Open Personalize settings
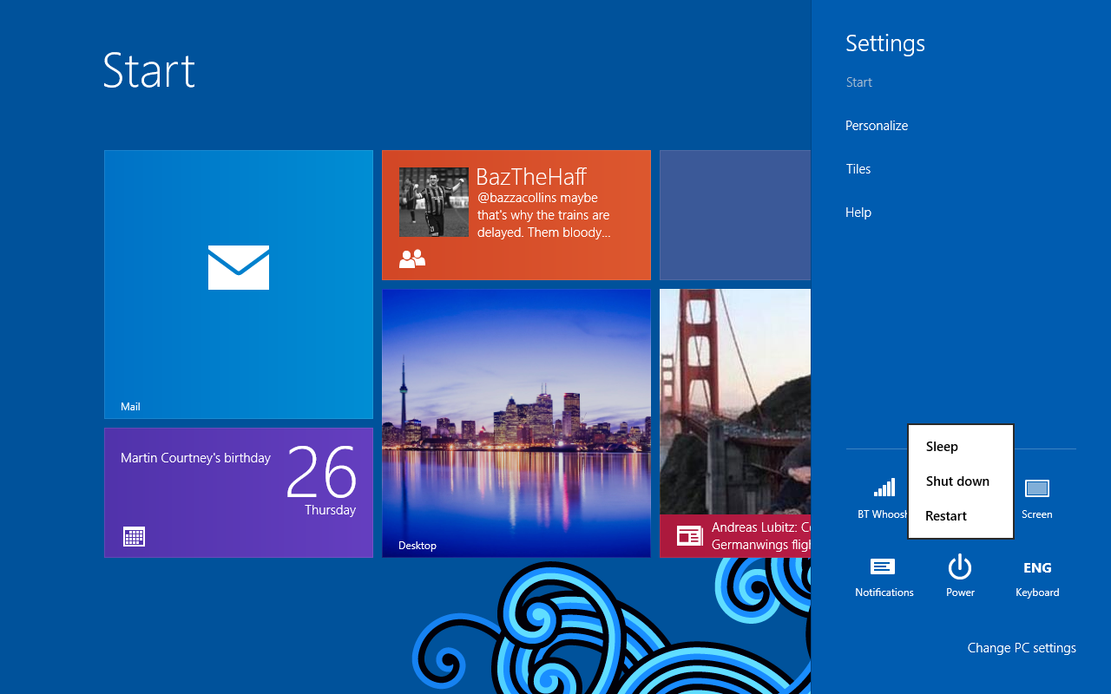The width and height of the screenshot is (1111, 694). coord(877,126)
